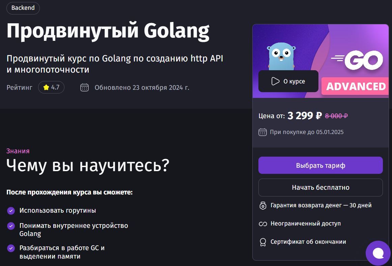Click the 4.7 rating badge
Screen dimensions: 392x266
click(51, 87)
